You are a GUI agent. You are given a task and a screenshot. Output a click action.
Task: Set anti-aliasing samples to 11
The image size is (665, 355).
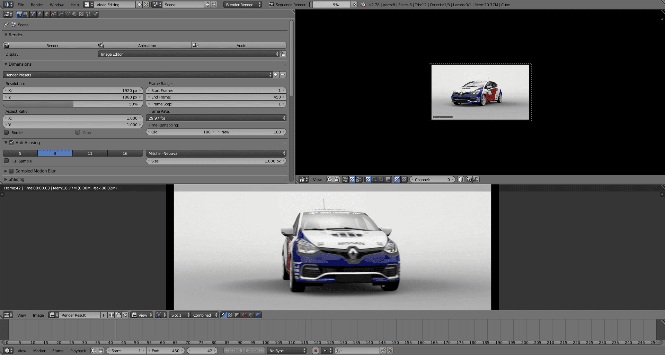tap(90, 153)
